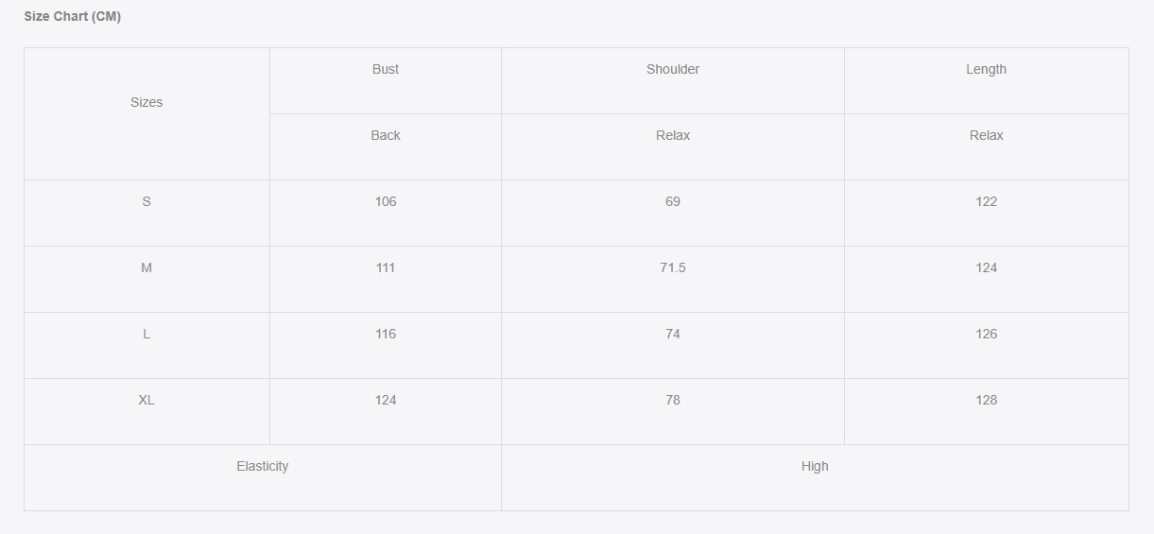Select shoulder value 71.5 for size M

click(673, 267)
